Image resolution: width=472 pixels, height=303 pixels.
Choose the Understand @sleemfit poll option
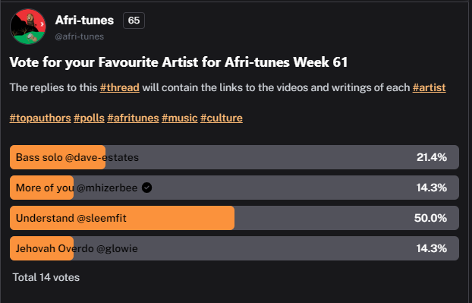pyautogui.click(x=234, y=218)
